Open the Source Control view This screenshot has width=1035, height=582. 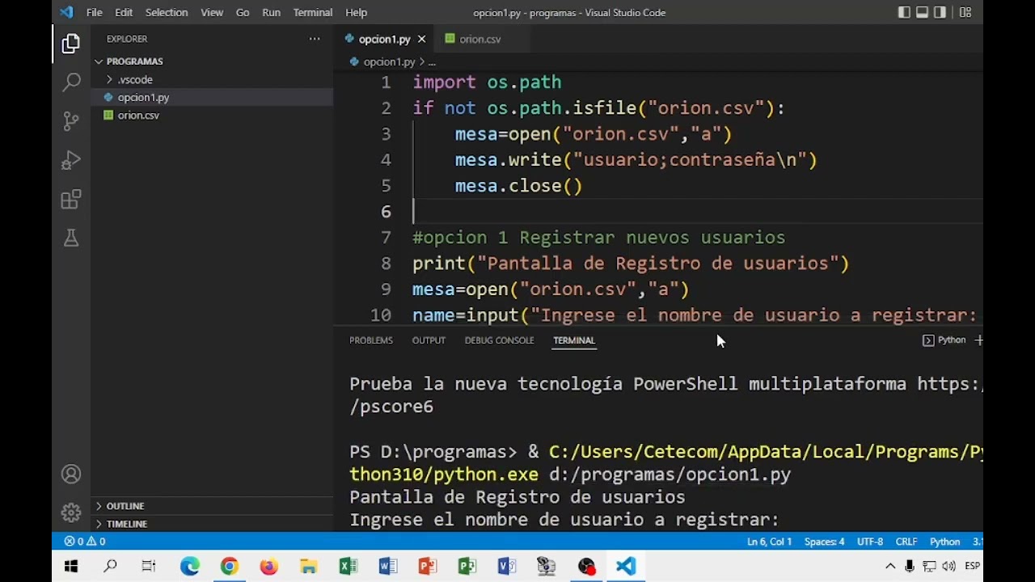(x=71, y=121)
